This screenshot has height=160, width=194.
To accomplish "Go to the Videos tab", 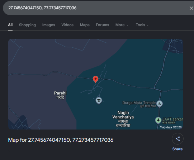I will click(67, 25).
